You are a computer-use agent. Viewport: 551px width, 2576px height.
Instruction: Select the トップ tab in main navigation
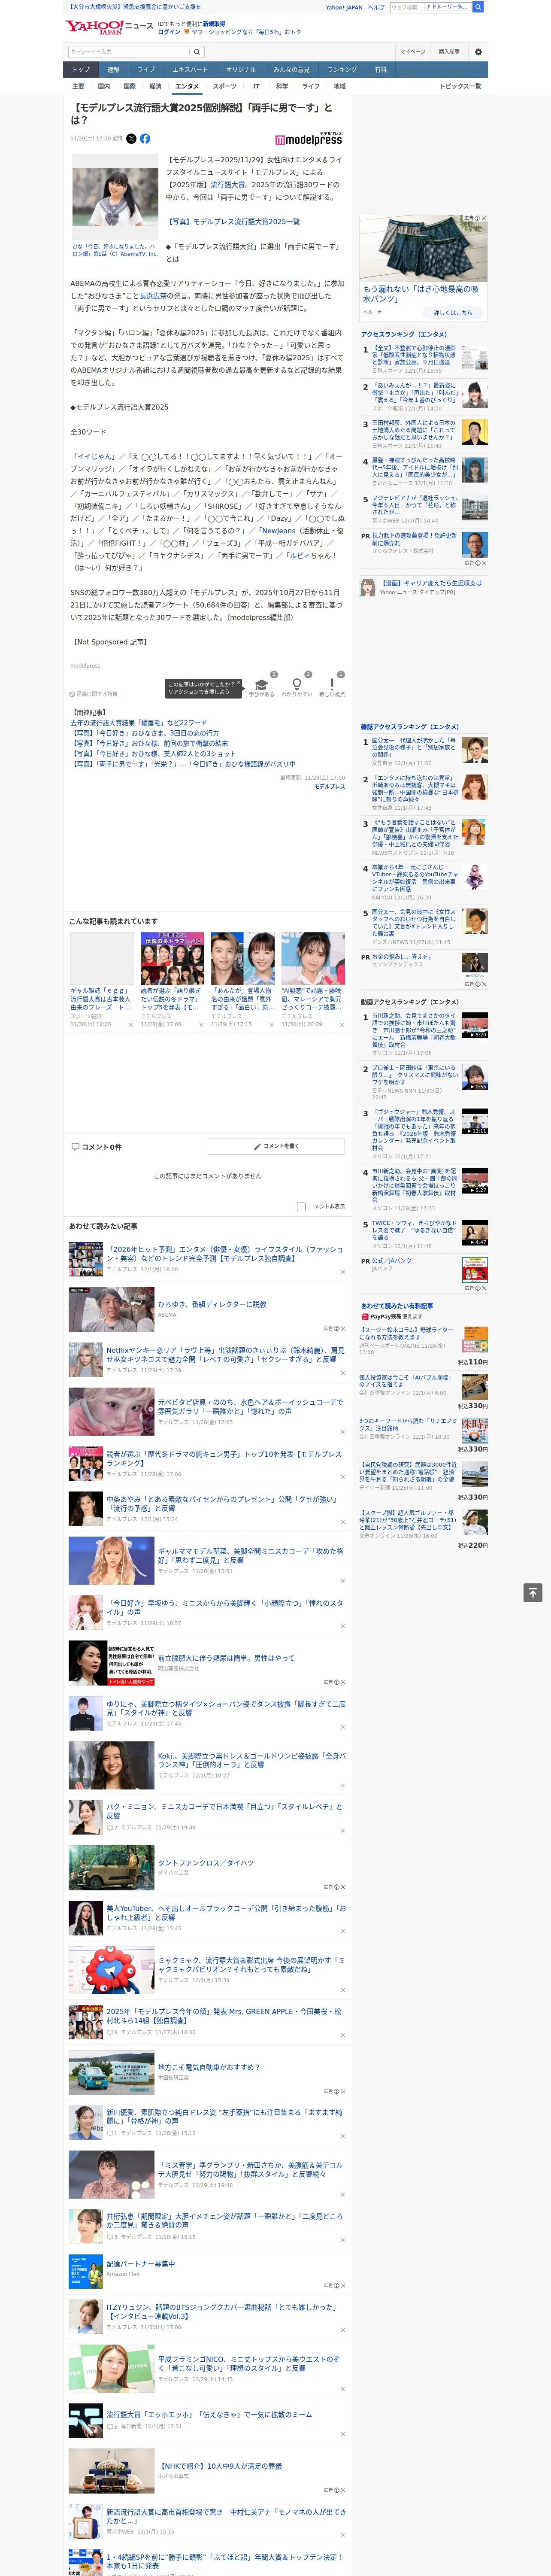point(81,70)
